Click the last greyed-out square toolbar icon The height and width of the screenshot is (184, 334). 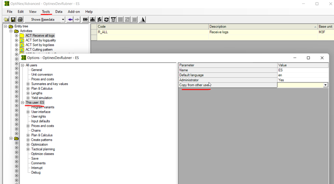coord(135,20)
